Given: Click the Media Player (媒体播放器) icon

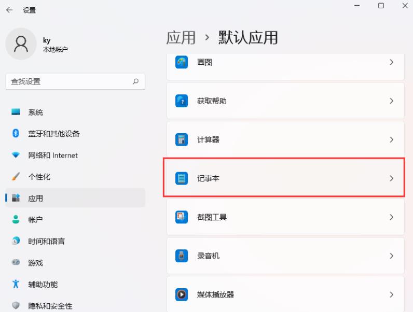Looking at the screenshot, I should (182, 295).
